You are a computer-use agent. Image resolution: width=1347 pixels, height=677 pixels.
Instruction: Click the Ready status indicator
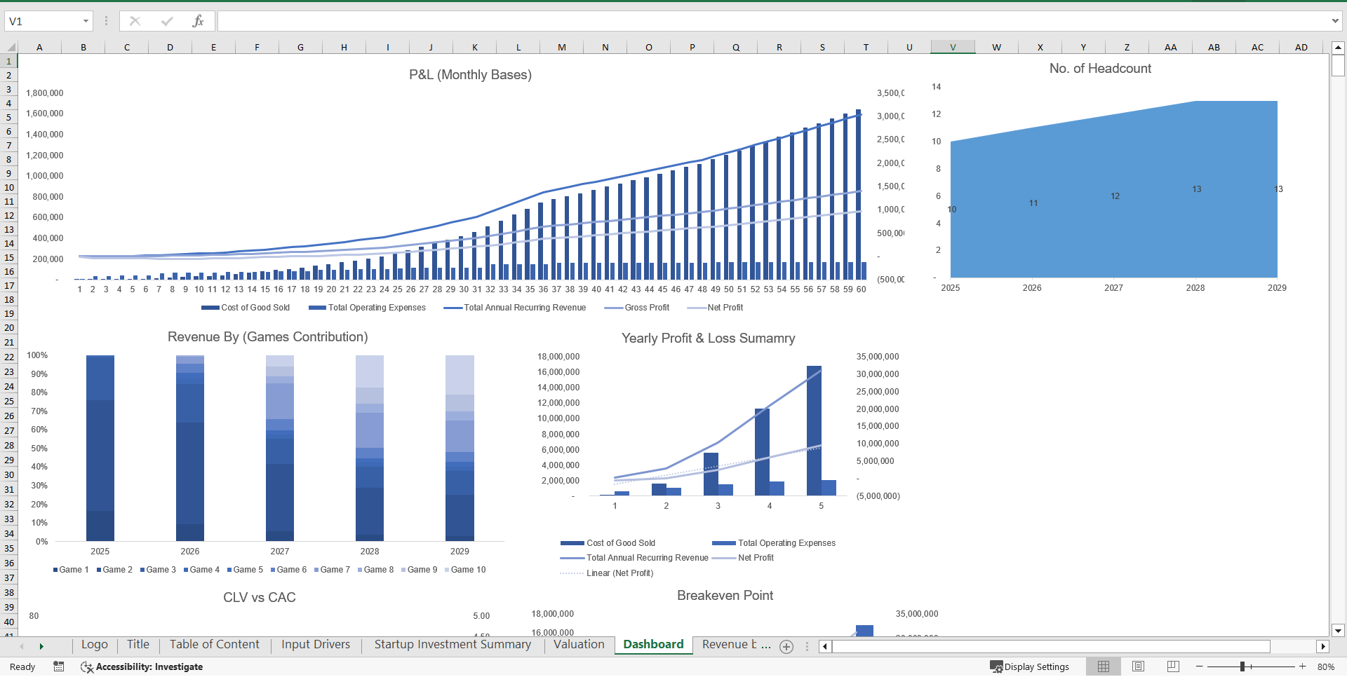tap(22, 666)
